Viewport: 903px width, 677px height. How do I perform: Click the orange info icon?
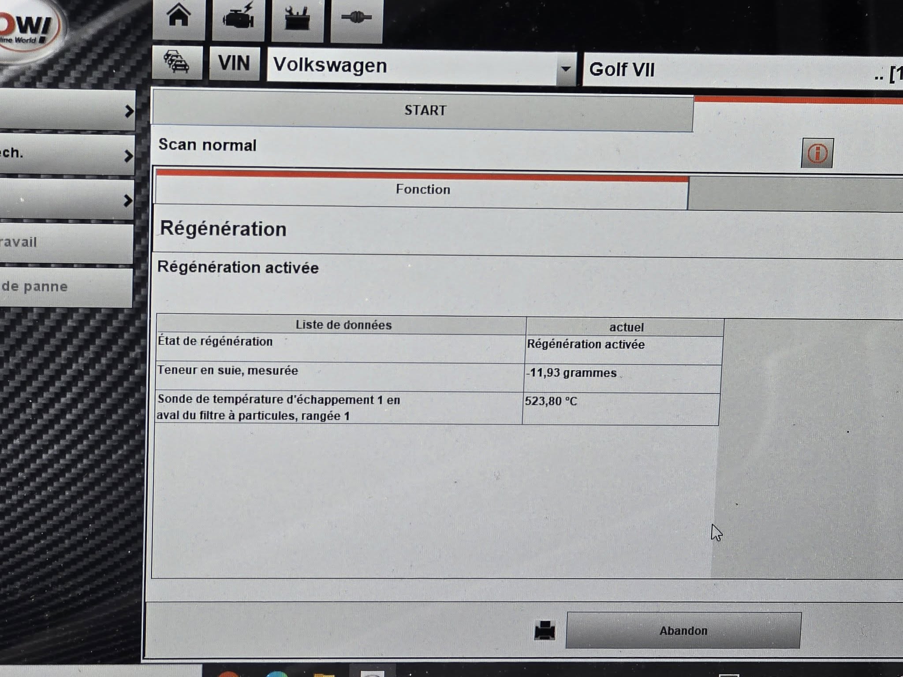[x=817, y=153]
